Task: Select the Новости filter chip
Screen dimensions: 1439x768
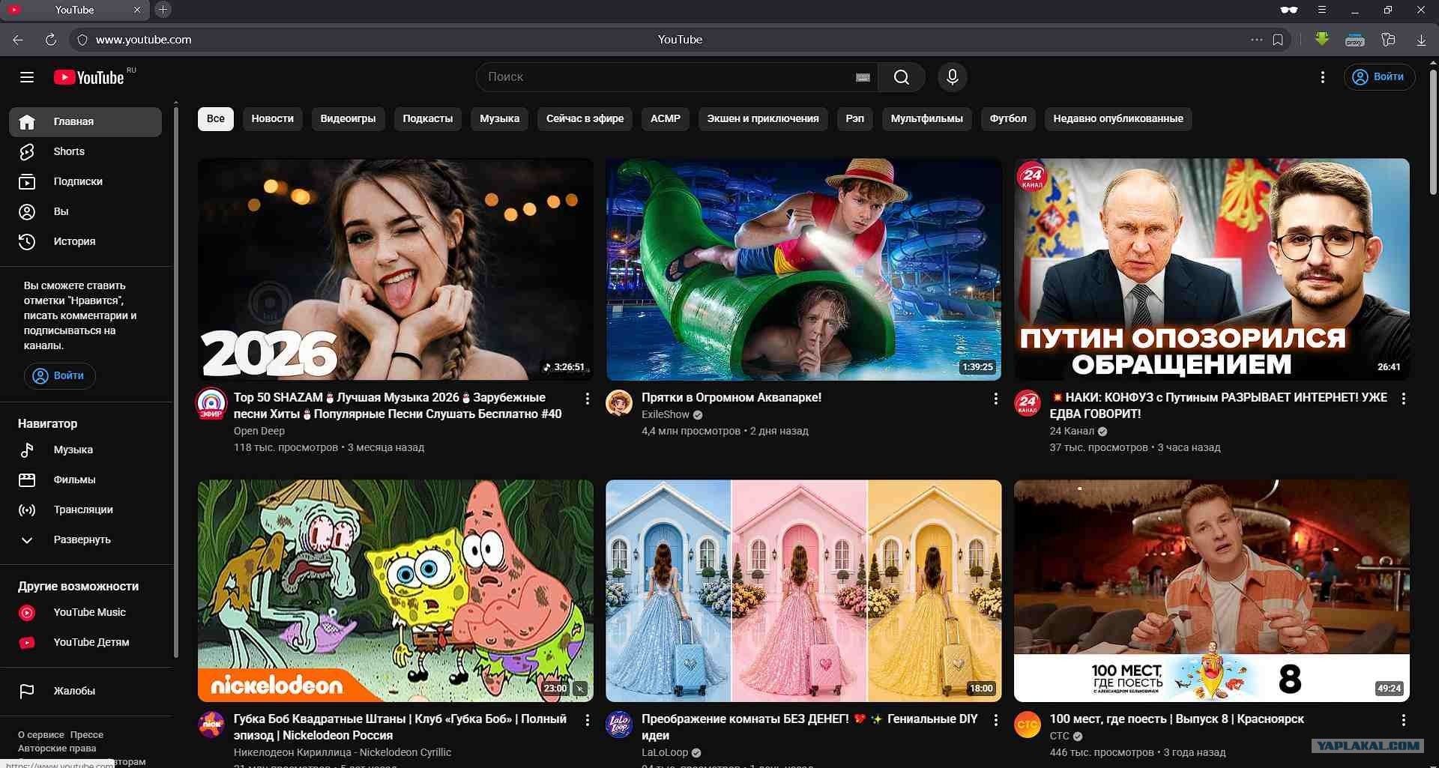Action: click(273, 118)
